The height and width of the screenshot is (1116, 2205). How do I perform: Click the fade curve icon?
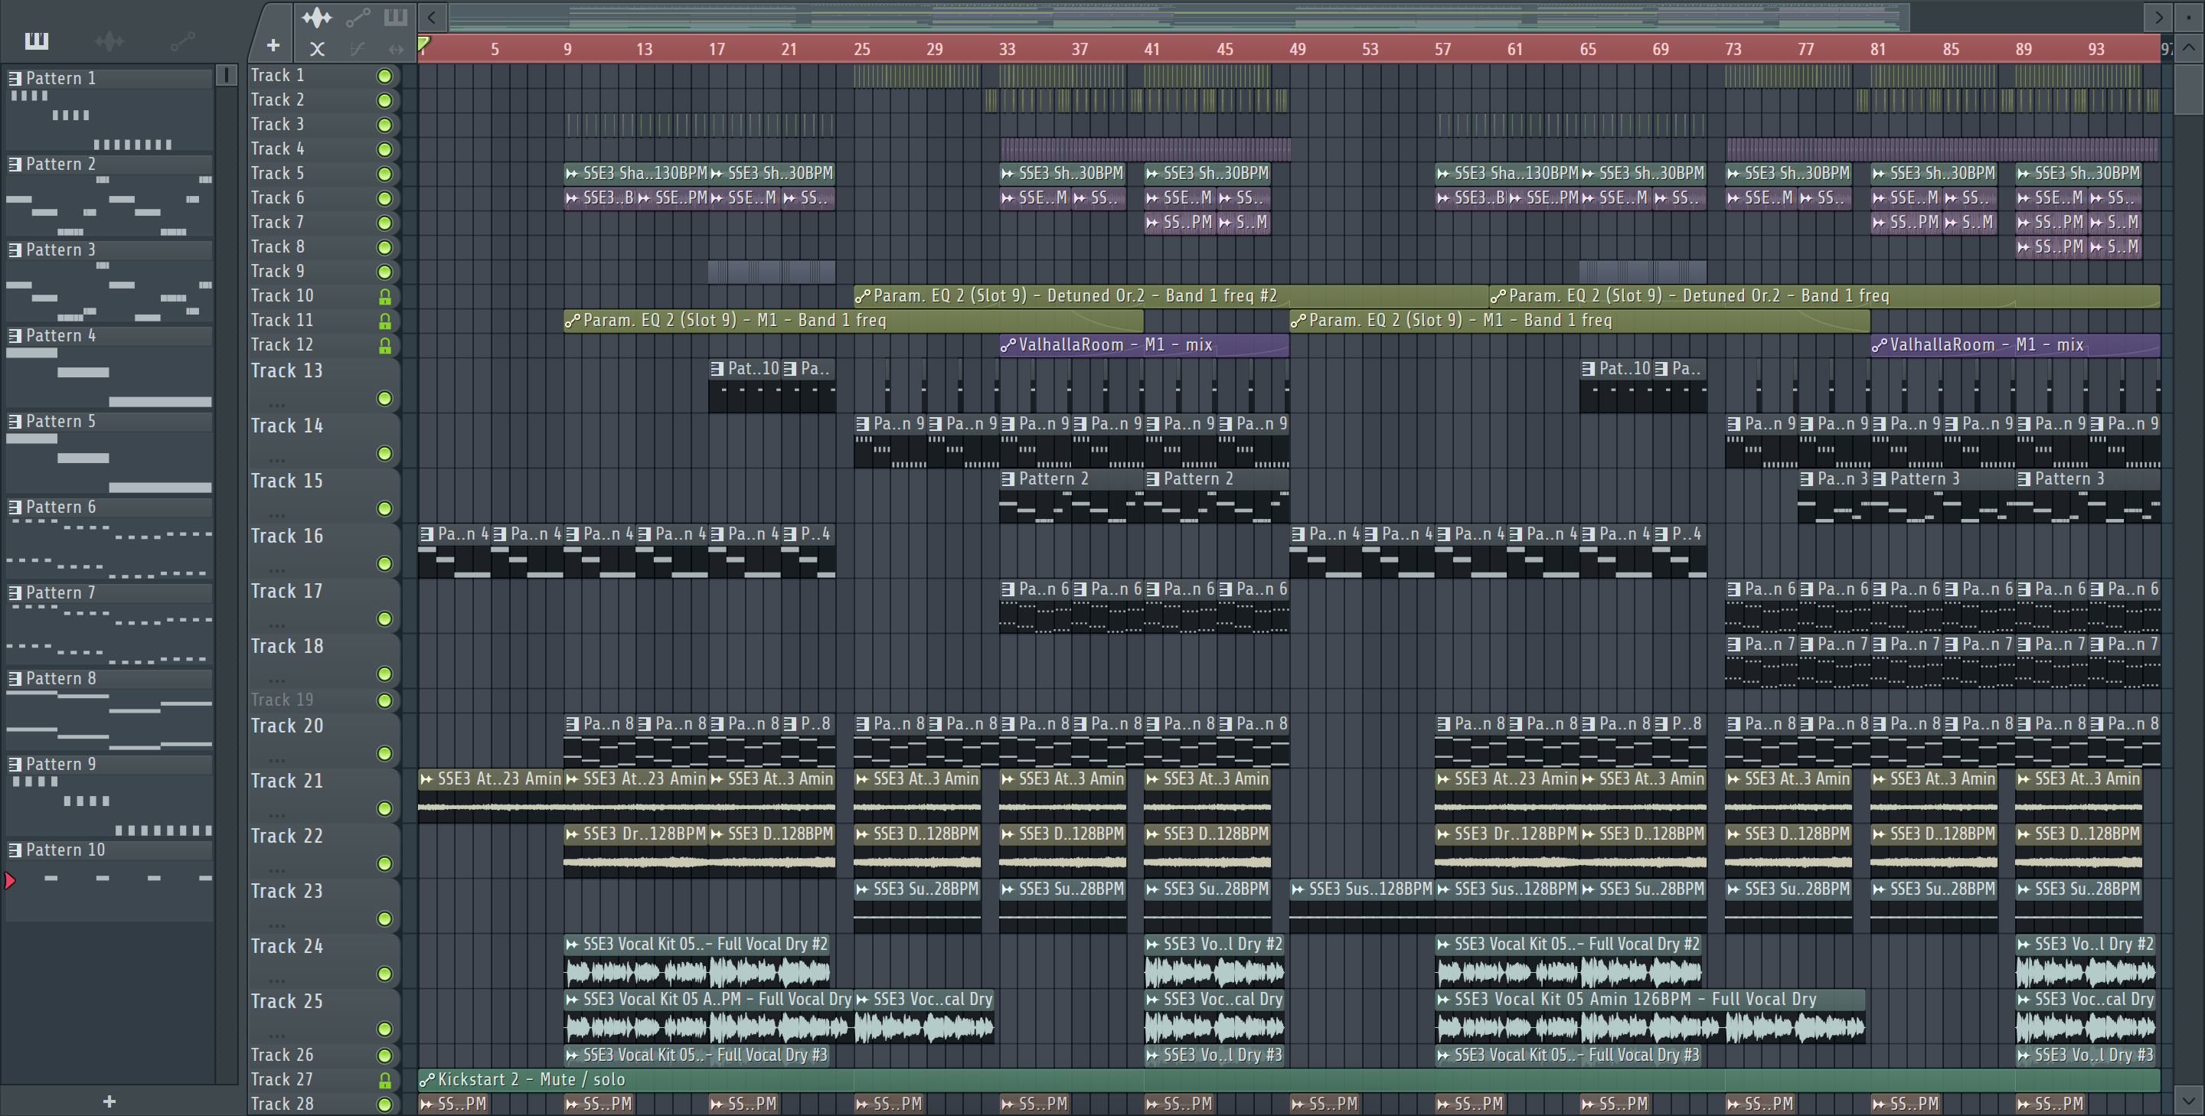(x=358, y=49)
